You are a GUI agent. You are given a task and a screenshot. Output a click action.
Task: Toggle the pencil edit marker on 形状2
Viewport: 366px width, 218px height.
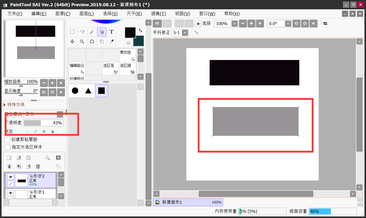coord(10,184)
